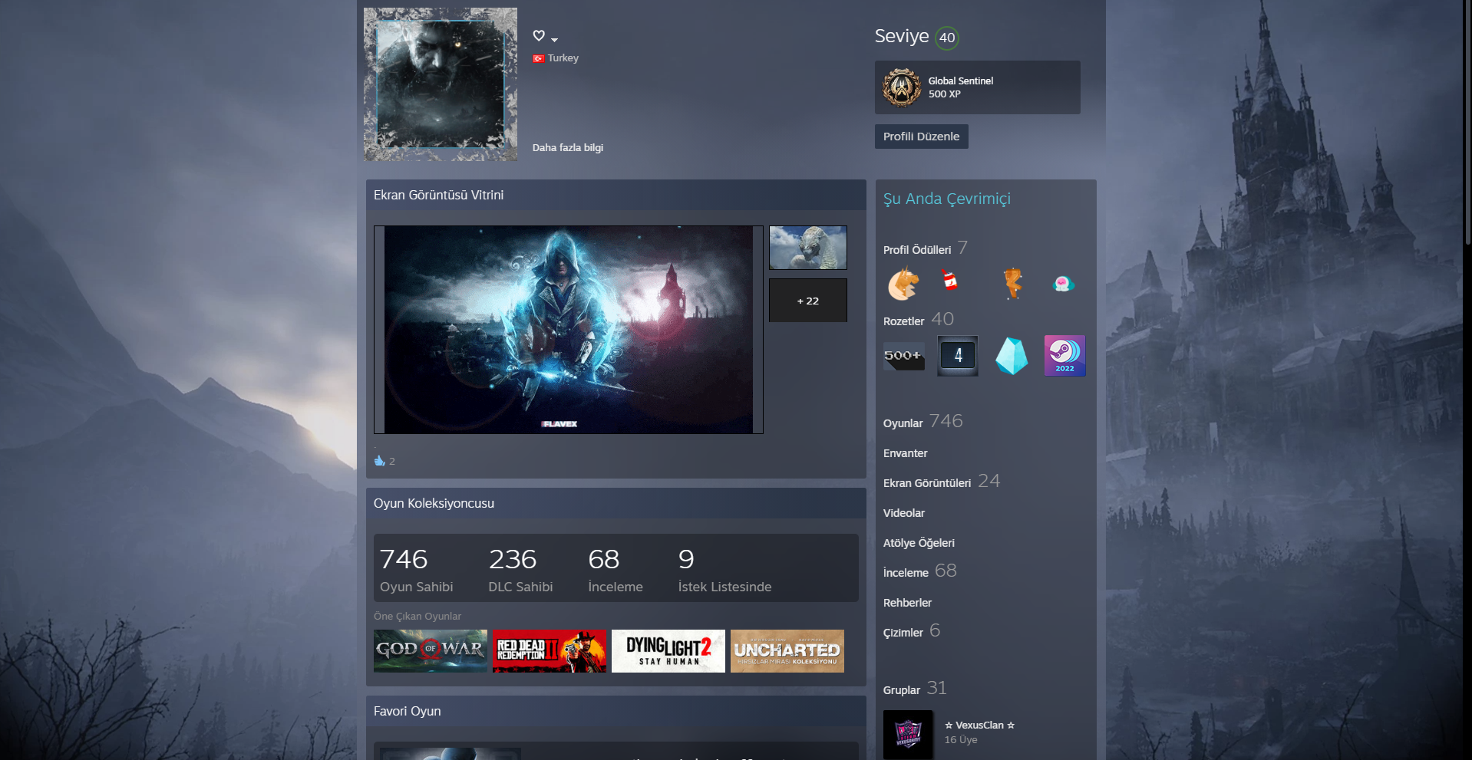
Task: Click the orange horse profile award icon
Action: click(x=903, y=284)
